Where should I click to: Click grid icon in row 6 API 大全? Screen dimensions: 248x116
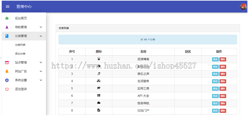pyautogui.click(x=99, y=95)
